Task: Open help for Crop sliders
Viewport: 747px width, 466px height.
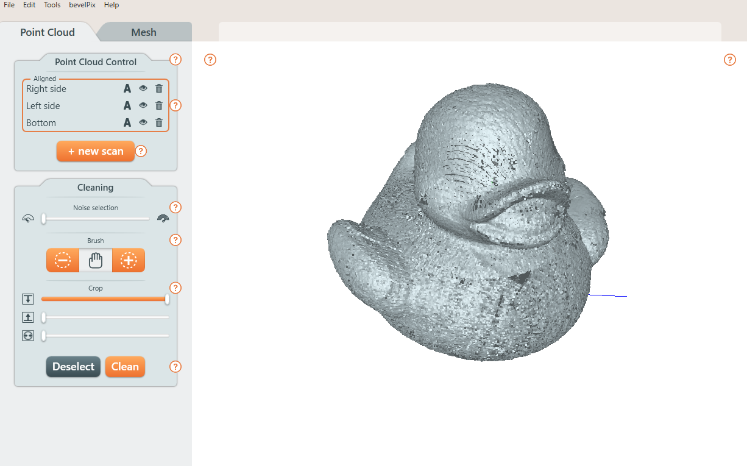Action: pyautogui.click(x=175, y=288)
